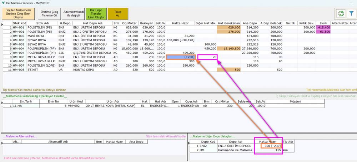Click stock code HM-007
357x162 pixels.
(x=19, y=66)
